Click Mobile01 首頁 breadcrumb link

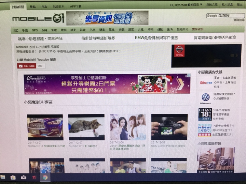pyautogui.click(x=25, y=47)
